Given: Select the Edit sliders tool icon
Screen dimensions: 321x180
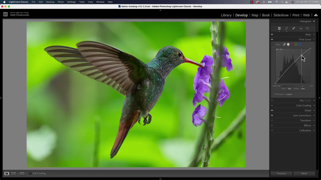Looking at the screenshot, I should 279,28.
